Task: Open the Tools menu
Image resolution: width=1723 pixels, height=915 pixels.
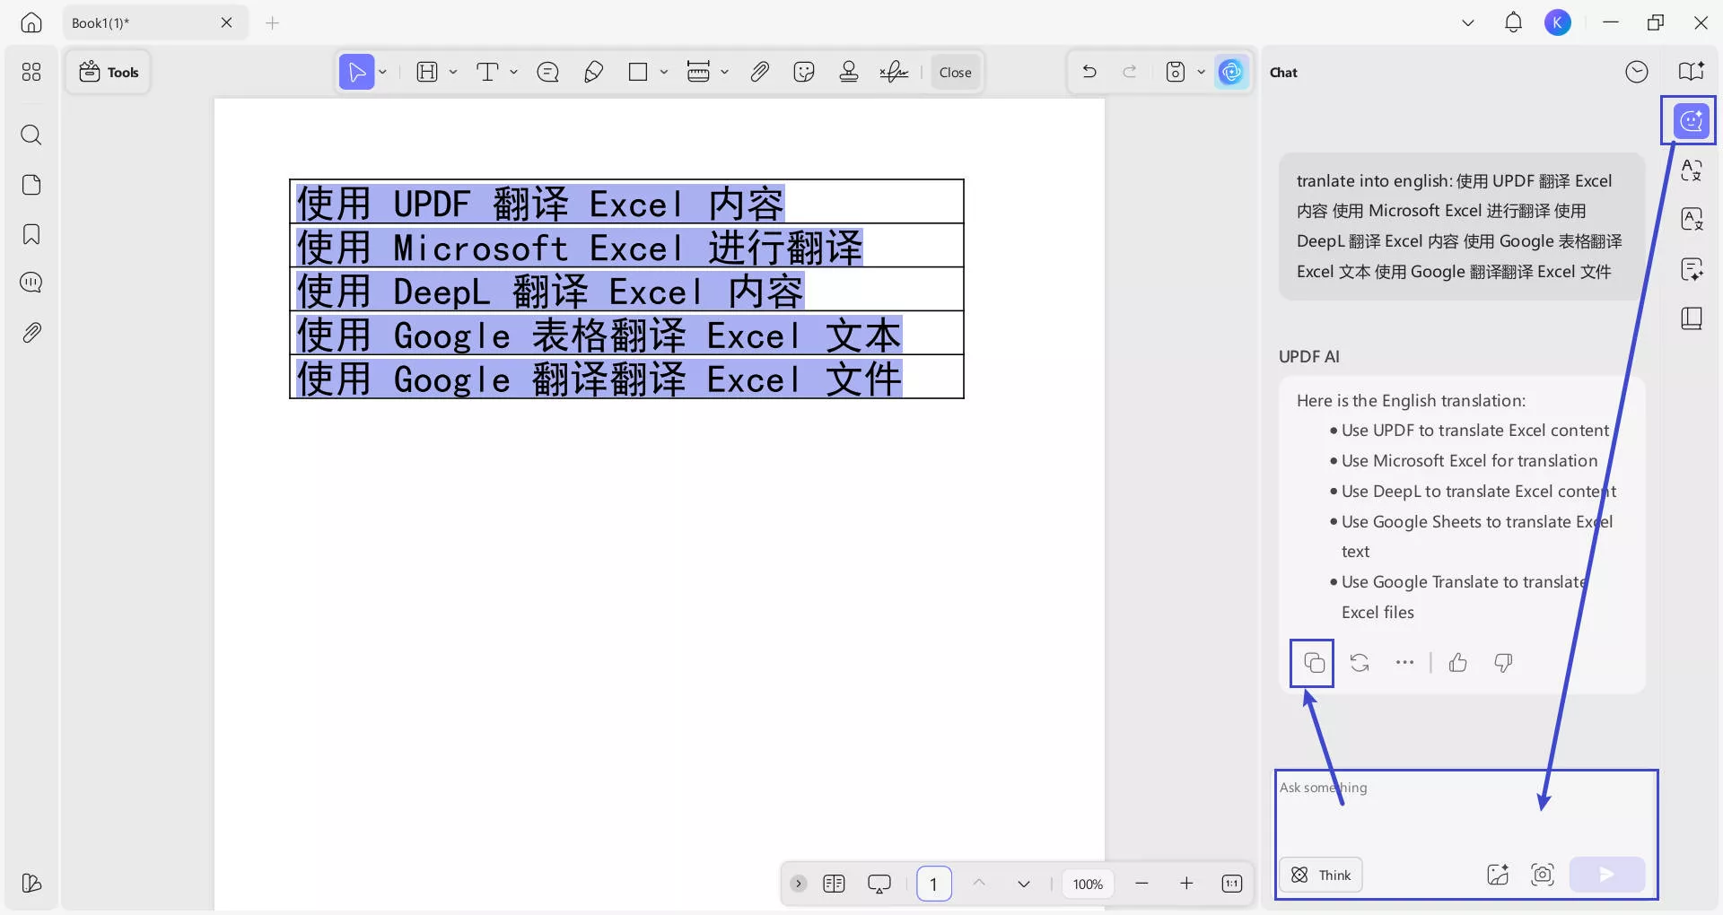Action: (109, 72)
